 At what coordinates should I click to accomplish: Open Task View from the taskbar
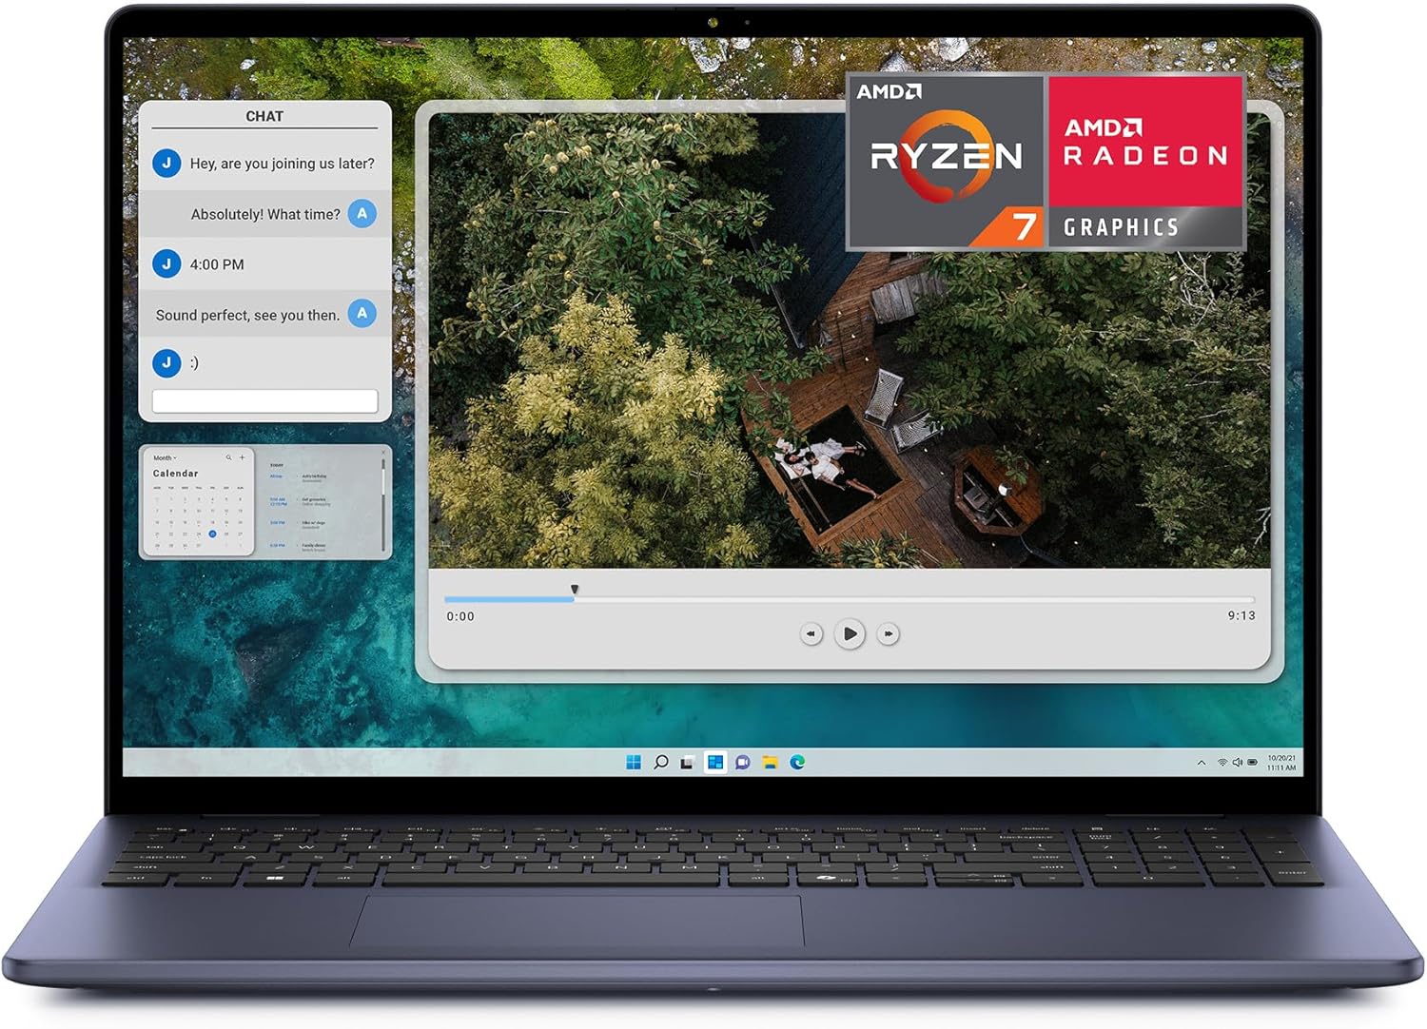pos(688,762)
